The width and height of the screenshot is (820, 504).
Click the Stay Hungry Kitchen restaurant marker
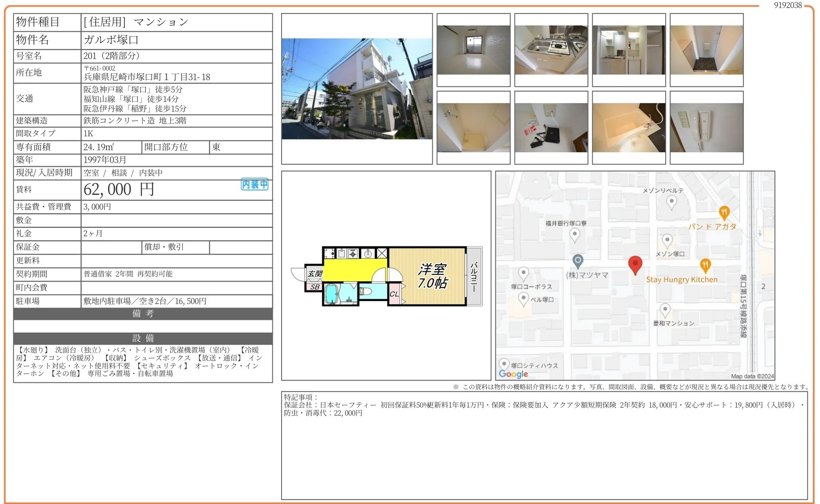pos(705,265)
